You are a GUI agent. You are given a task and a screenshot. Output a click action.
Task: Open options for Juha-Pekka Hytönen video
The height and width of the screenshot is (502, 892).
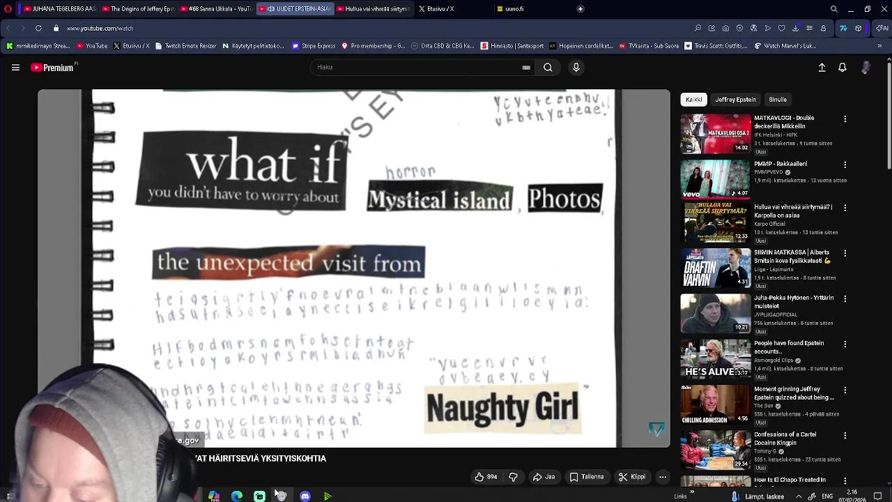coord(845,299)
